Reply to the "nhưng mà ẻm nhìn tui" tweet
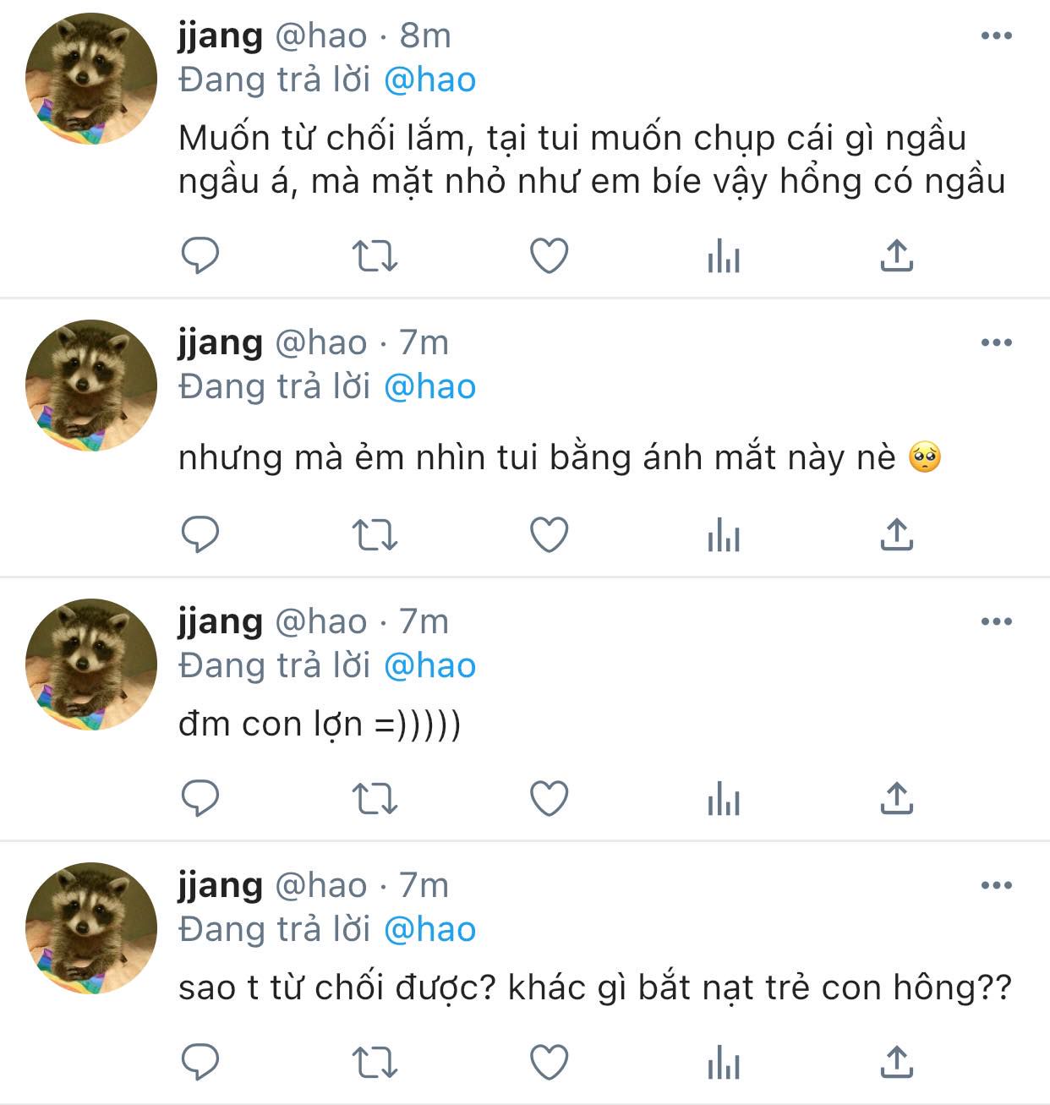This screenshot has width=1050, height=1105. (200, 534)
